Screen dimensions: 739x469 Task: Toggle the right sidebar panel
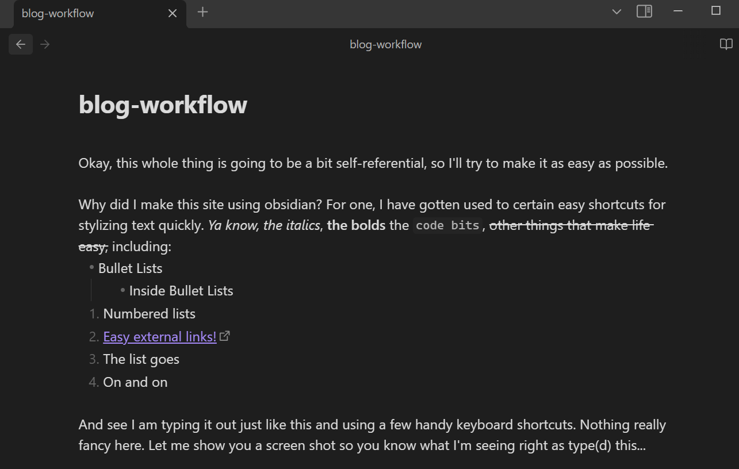[x=644, y=11]
